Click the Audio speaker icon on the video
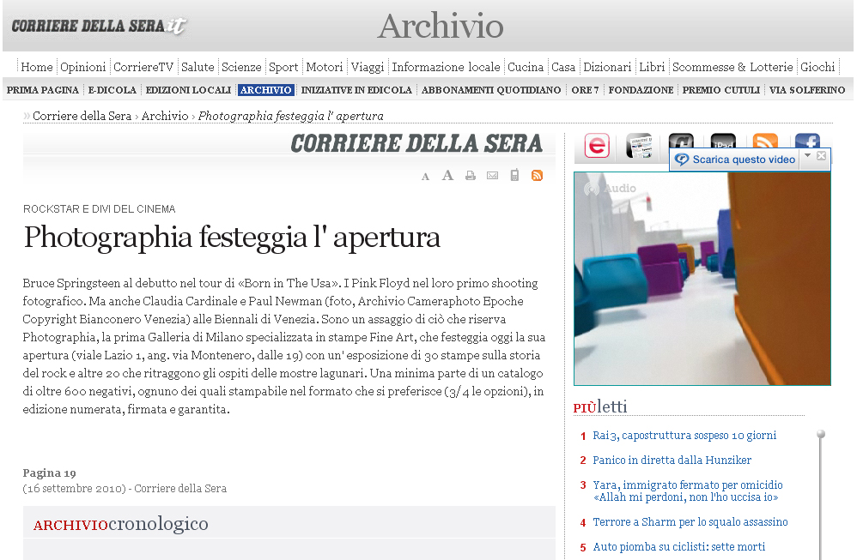The image size is (857, 560). pos(592,189)
